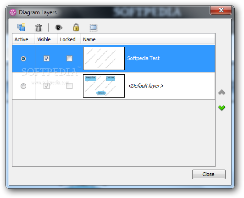244x198 pixels.
Task: Create a new layer with toolbar icon
Action: 21,27
